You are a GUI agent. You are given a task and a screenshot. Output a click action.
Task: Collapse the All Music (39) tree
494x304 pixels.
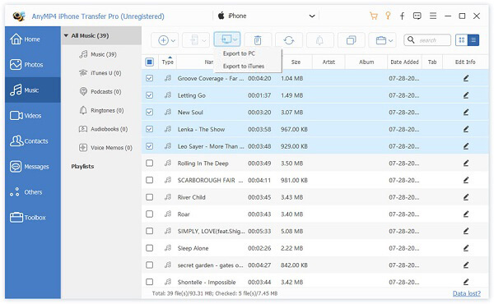[66, 36]
